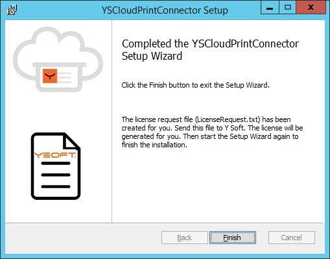Click the cloud printer illustration

tap(58, 60)
